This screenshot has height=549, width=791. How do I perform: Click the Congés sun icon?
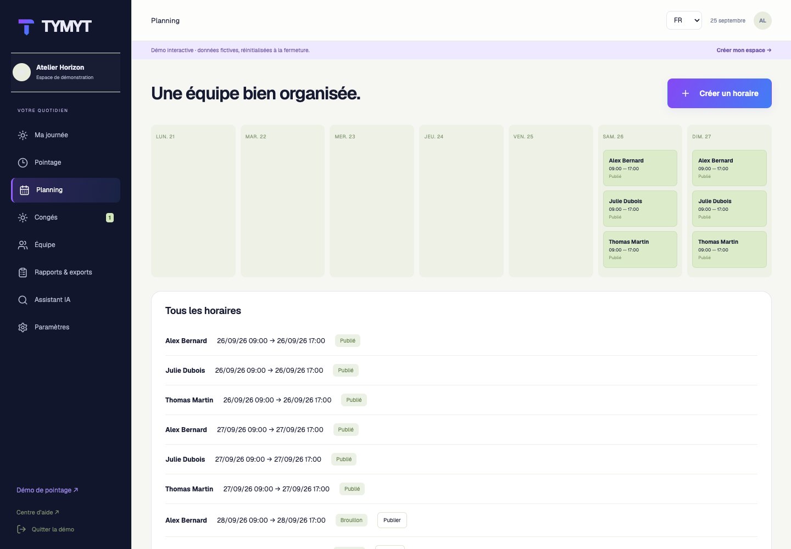[23, 217]
